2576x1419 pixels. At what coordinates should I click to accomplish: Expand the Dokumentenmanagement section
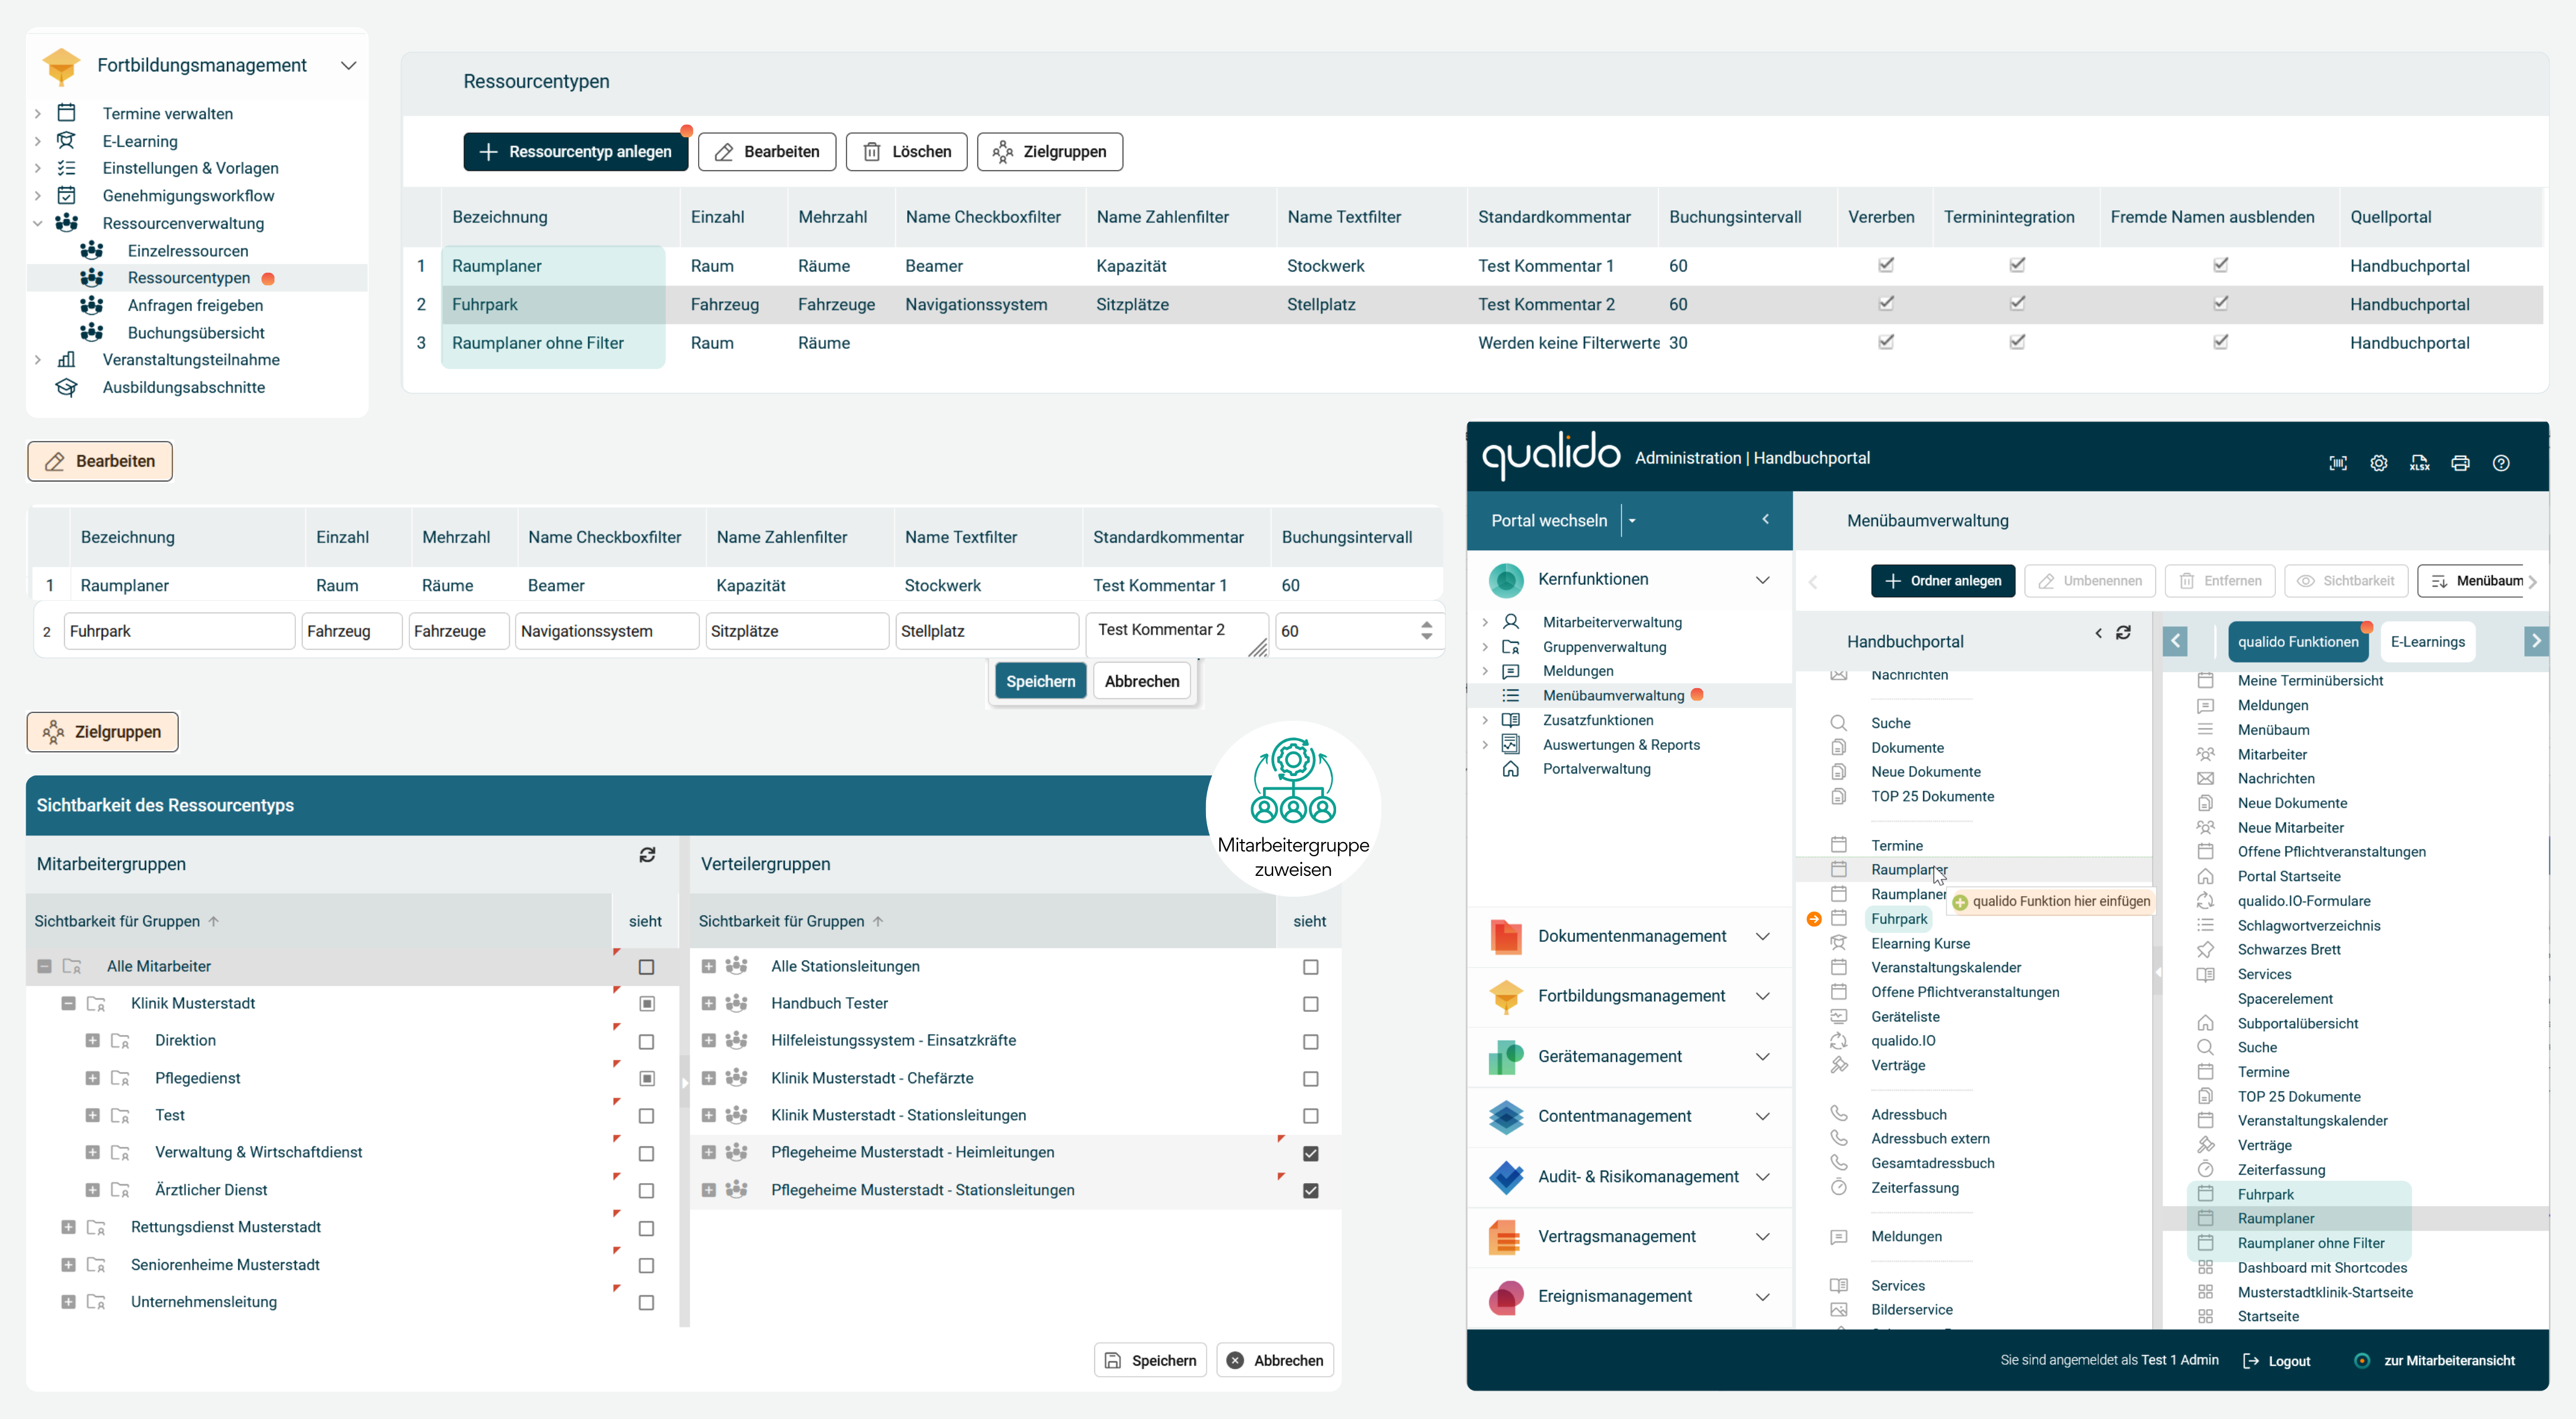coord(1762,936)
